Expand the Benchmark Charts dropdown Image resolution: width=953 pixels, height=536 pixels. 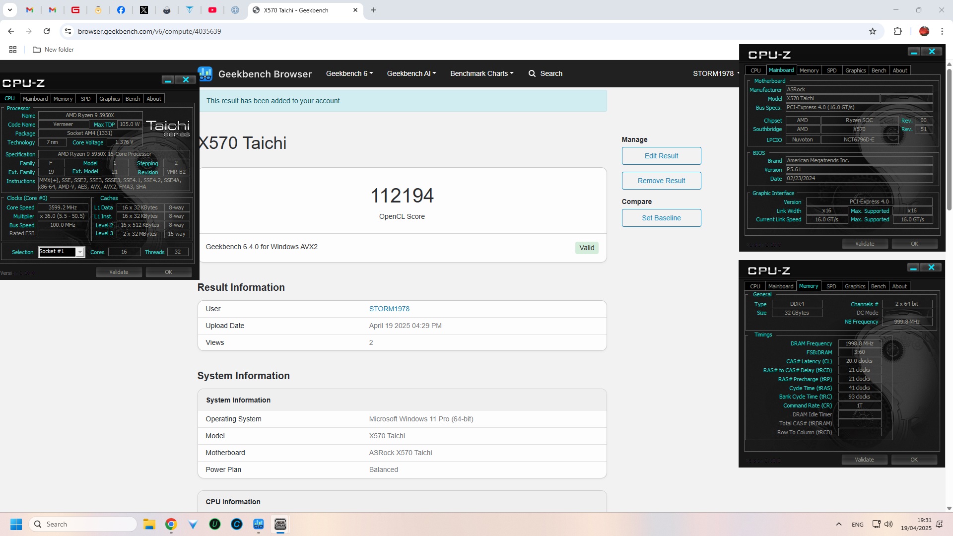[482, 73]
